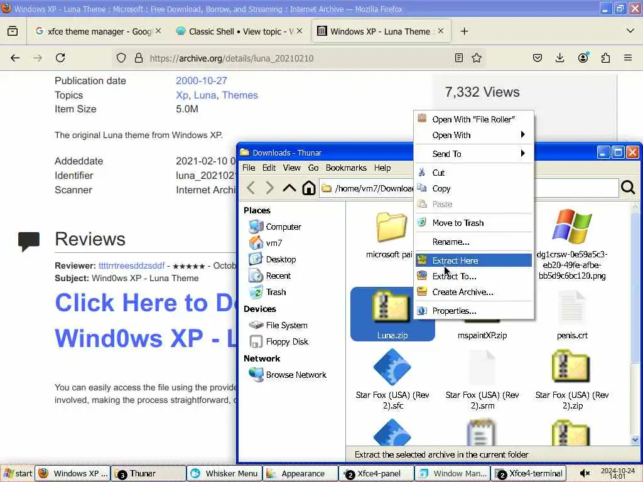This screenshot has height=482, width=643.
Task: Click Whisker Menu taskbar item
Action: [224, 473]
